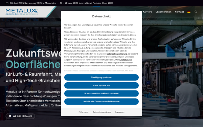
Task: Open Impressum in dialog footer
Action: (120, 112)
